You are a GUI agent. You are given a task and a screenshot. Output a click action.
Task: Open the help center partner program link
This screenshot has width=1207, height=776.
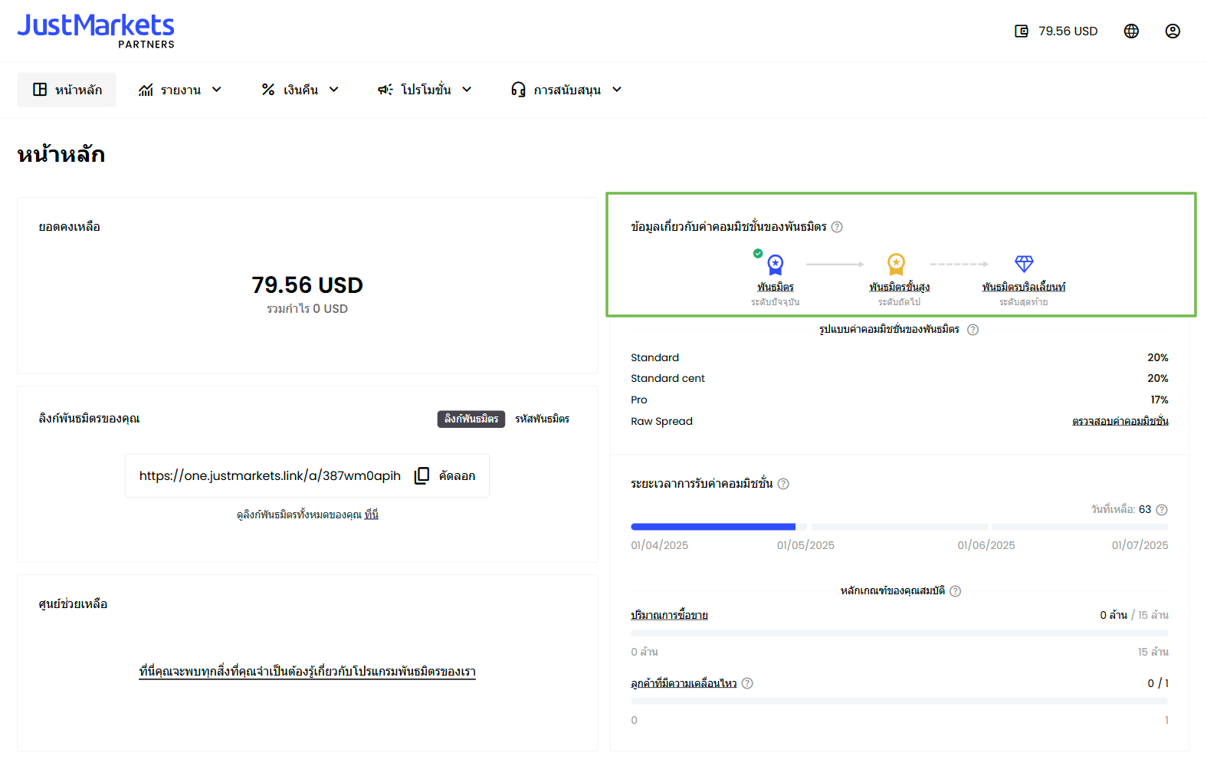pyautogui.click(x=307, y=672)
